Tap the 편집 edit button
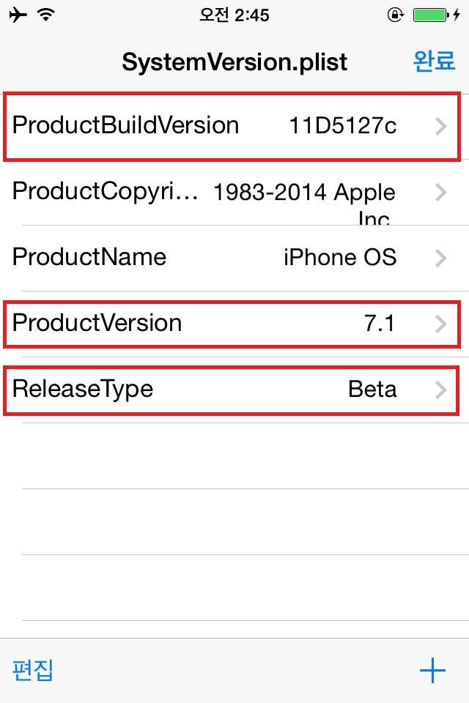 coord(33,670)
